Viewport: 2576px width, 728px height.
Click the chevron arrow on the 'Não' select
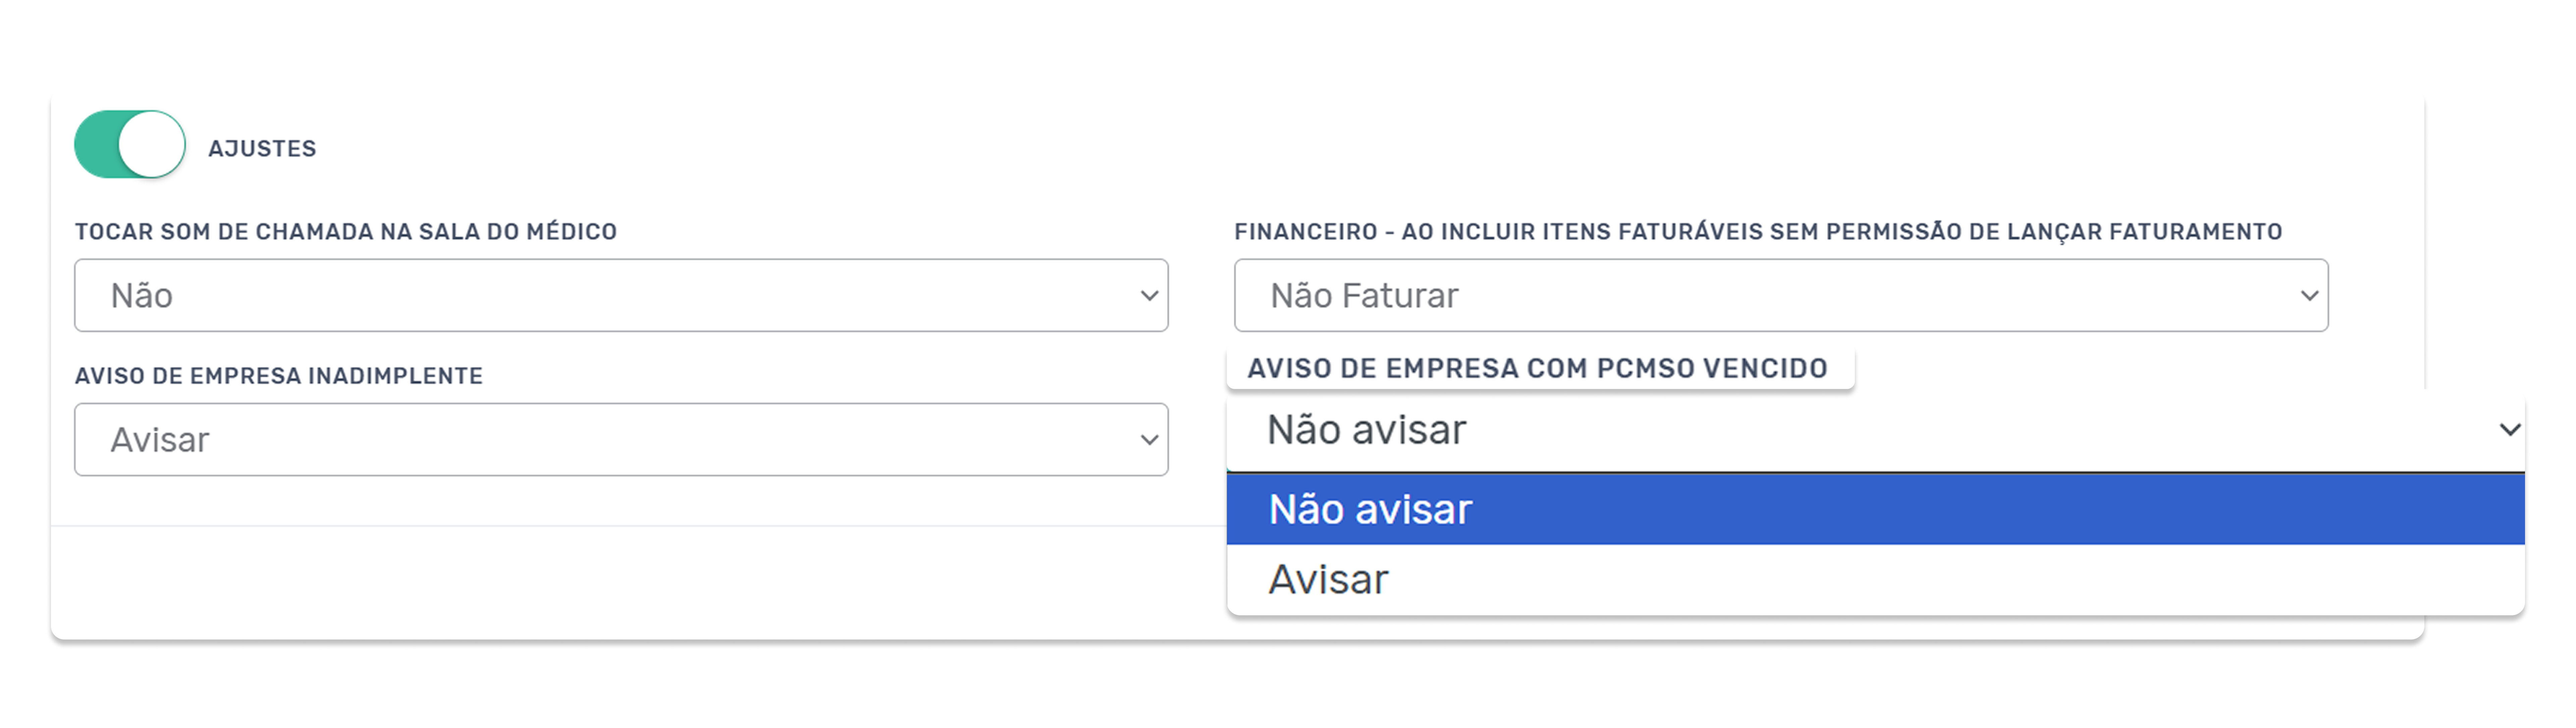[x=1149, y=296]
